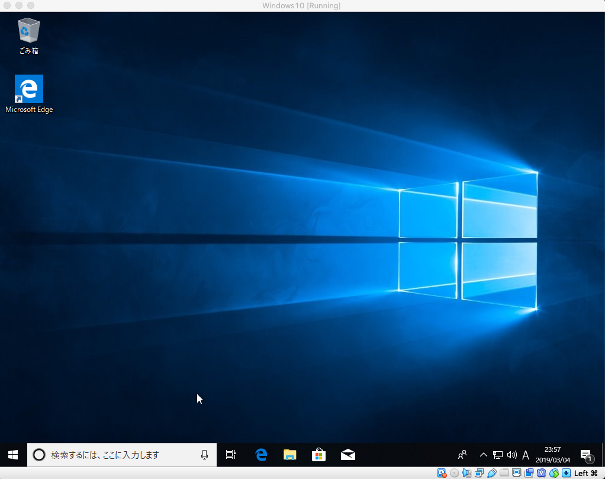Open Task View on the taskbar
The image size is (605, 479).
tap(230, 455)
